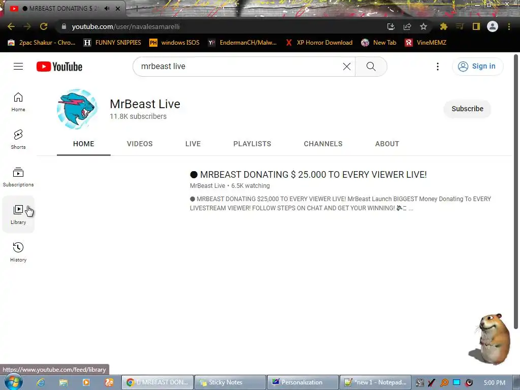520x390 pixels.
Task: Clear the search box with X
Action: tap(346, 67)
